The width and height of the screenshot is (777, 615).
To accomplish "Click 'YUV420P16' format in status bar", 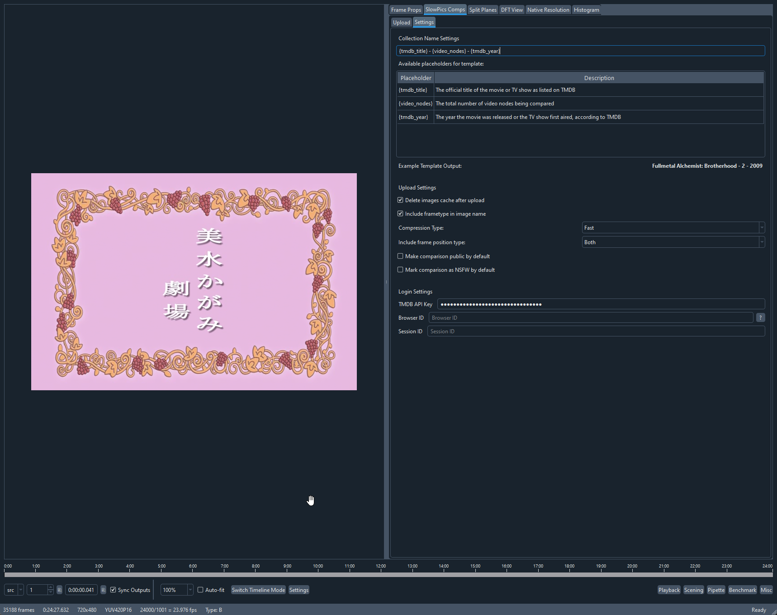I will pos(118,610).
